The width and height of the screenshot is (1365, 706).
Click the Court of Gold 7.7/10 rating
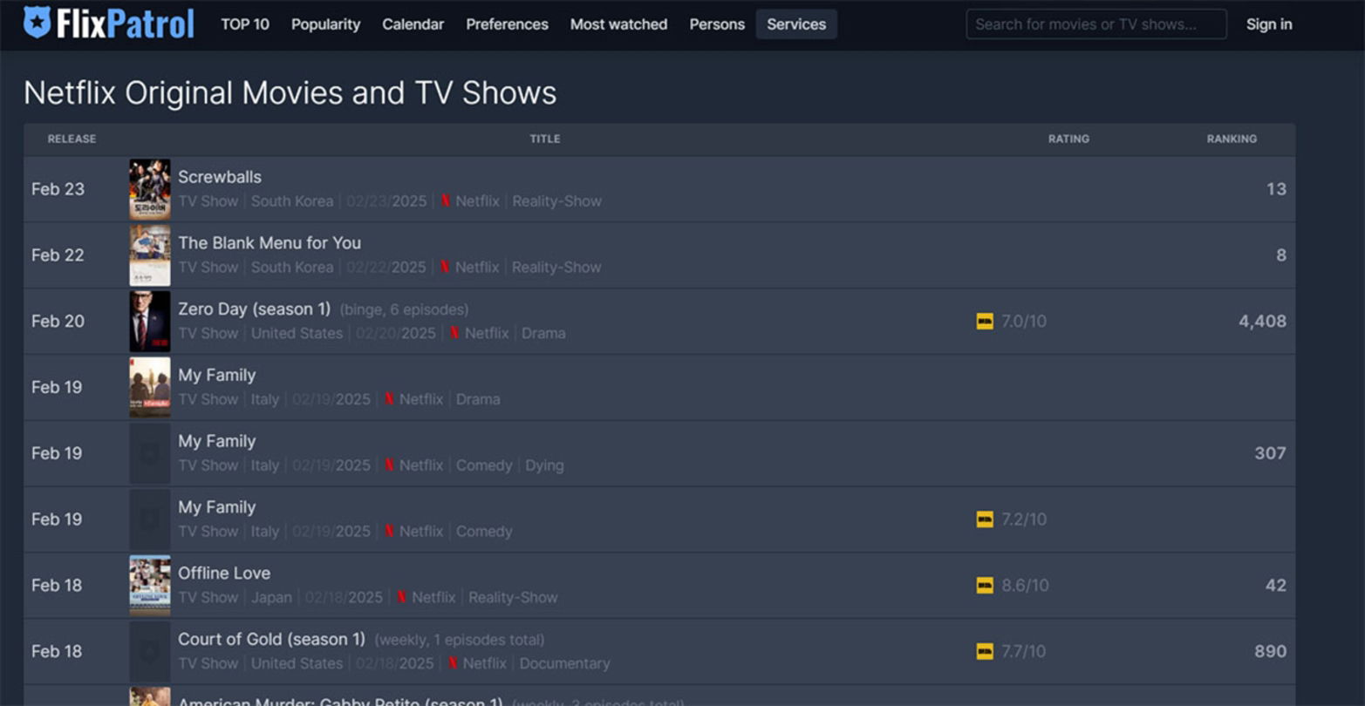click(x=1023, y=651)
